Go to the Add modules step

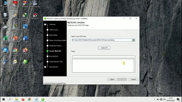53,35
